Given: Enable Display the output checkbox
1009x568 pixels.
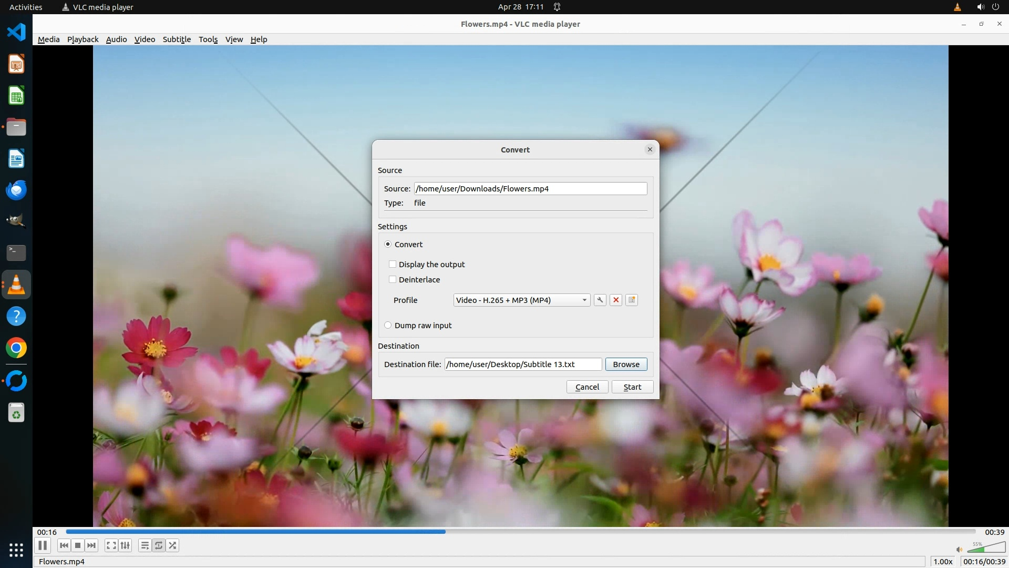Looking at the screenshot, I should (x=393, y=264).
